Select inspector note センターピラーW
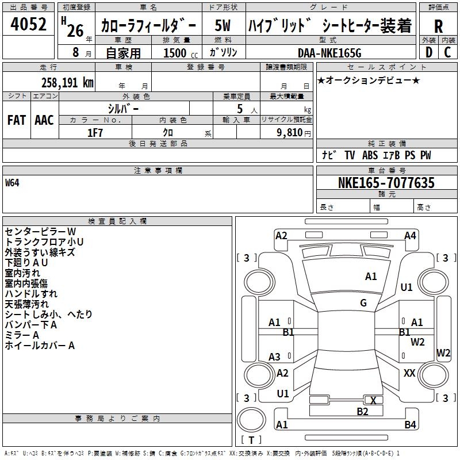The height and width of the screenshot is (460, 460). pos(40,232)
